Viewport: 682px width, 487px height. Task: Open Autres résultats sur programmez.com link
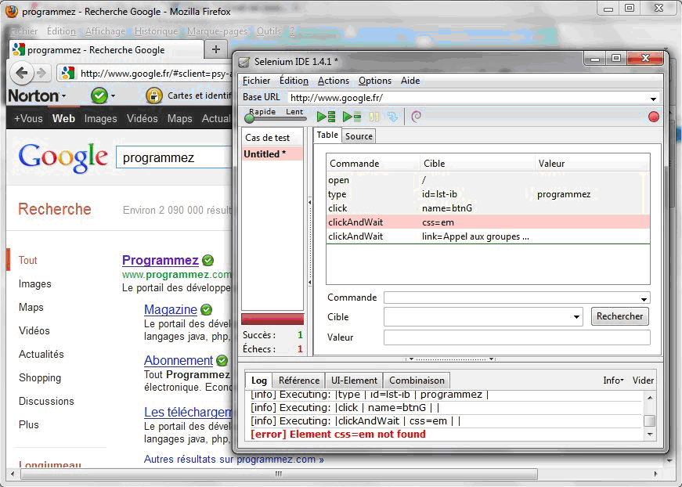pos(233,459)
